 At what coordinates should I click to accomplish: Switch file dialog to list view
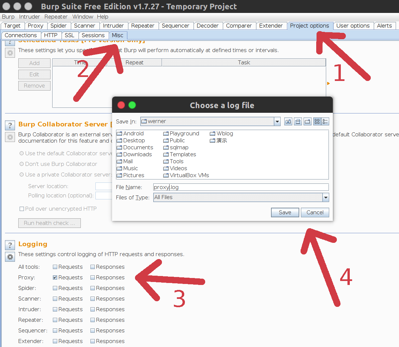(x=317, y=121)
